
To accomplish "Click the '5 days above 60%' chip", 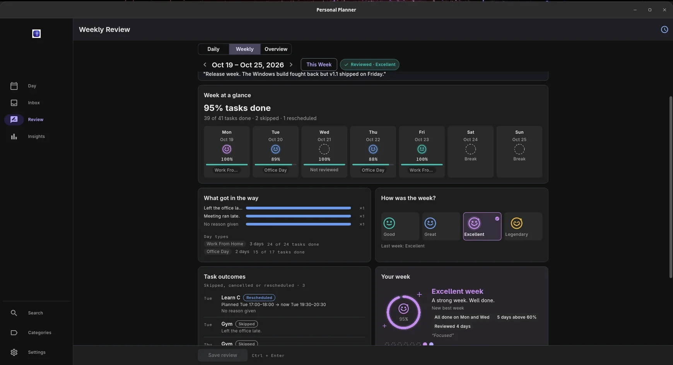I will [x=517, y=317].
